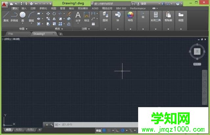
Task: Click the New file icon in quick access toolbar
Action: click(x=11, y=4)
